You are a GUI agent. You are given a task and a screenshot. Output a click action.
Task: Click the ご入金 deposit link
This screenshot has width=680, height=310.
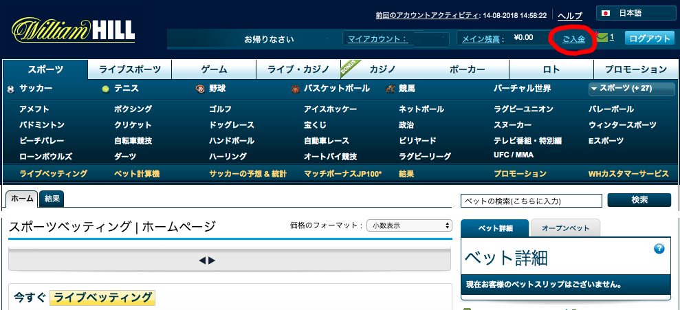tap(573, 38)
